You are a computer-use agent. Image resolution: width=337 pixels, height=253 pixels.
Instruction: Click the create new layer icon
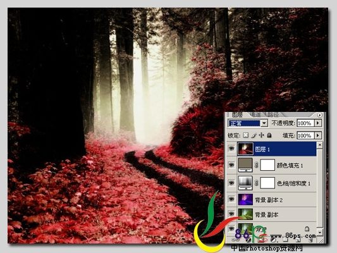(x=297, y=240)
